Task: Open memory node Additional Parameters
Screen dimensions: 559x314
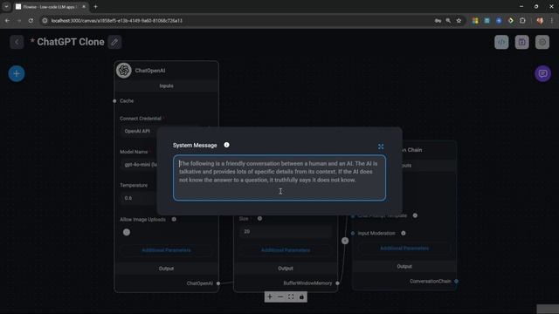Action: click(x=286, y=250)
